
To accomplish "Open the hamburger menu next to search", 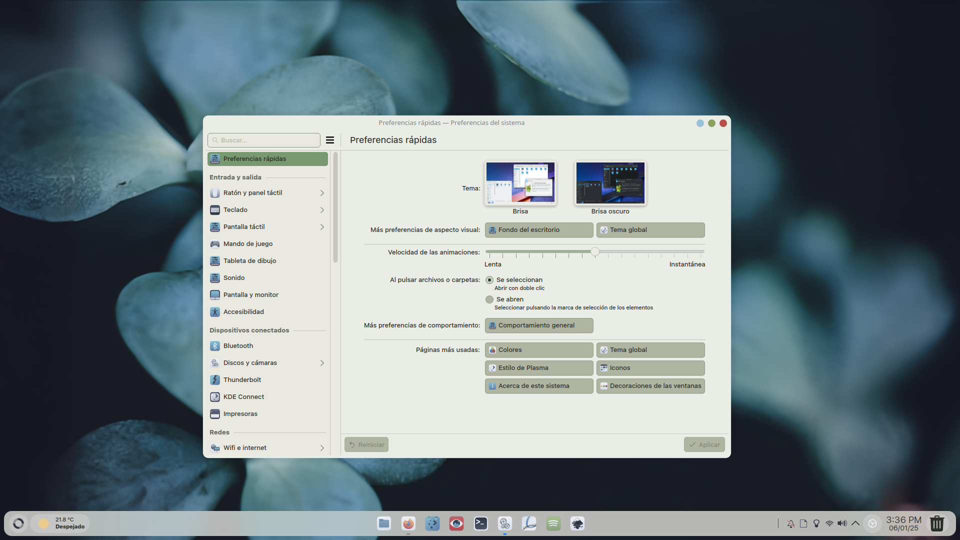I will pyautogui.click(x=330, y=140).
